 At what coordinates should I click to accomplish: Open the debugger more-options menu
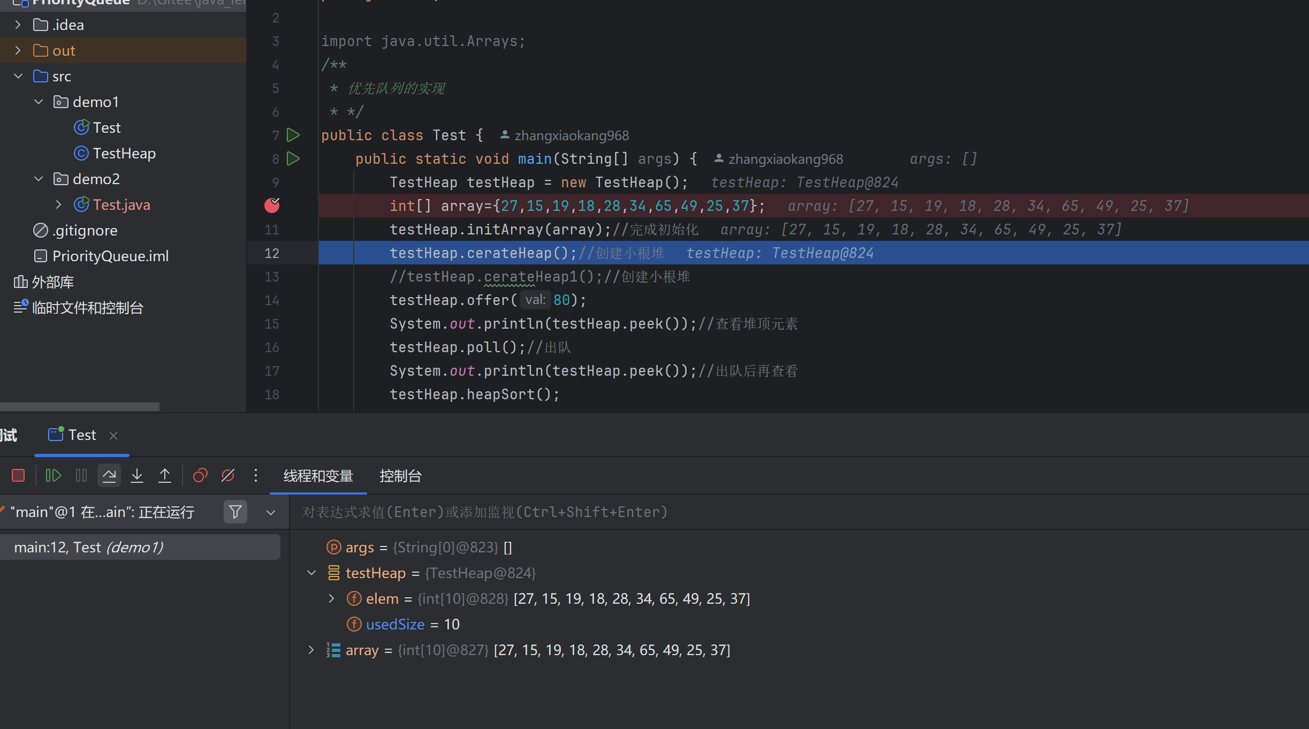256,475
